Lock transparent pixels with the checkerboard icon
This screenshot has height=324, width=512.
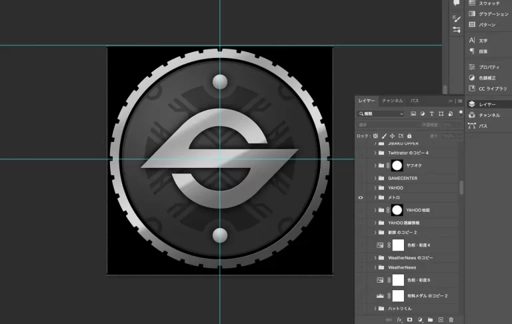(x=376, y=136)
